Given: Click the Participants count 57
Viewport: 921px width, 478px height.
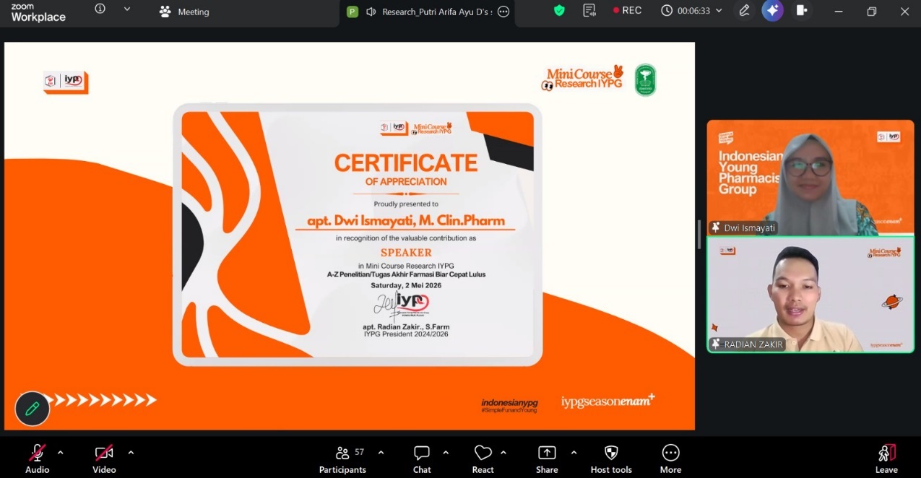Looking at the screenshot, I should pyautogui.click(x=360, y=452).
